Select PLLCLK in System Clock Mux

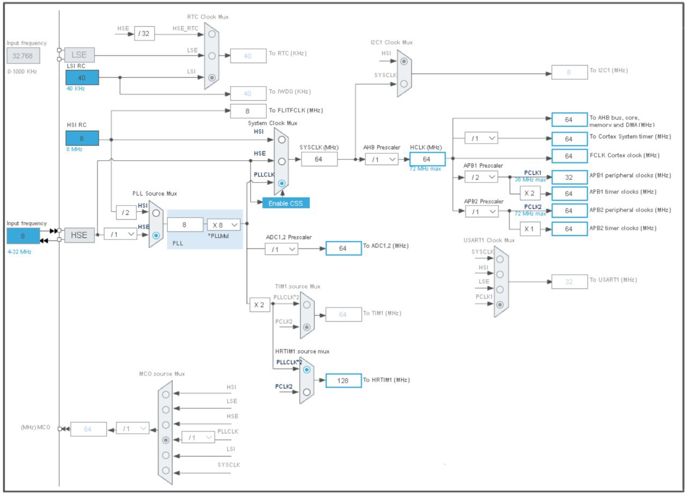[282, 183]
